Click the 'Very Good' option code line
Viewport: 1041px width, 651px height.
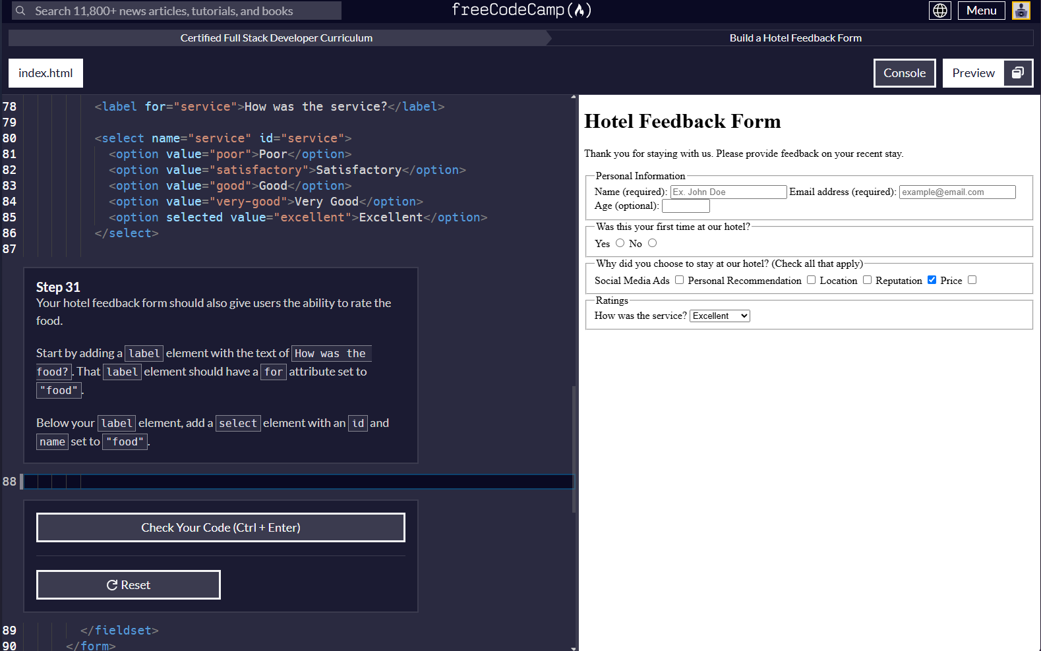(266, 202)
